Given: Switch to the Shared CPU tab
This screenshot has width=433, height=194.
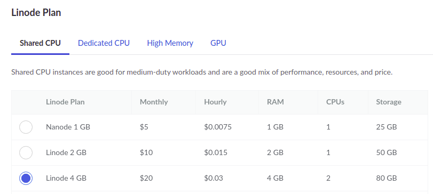Looking at the screenshot, I should coord(41,43).
